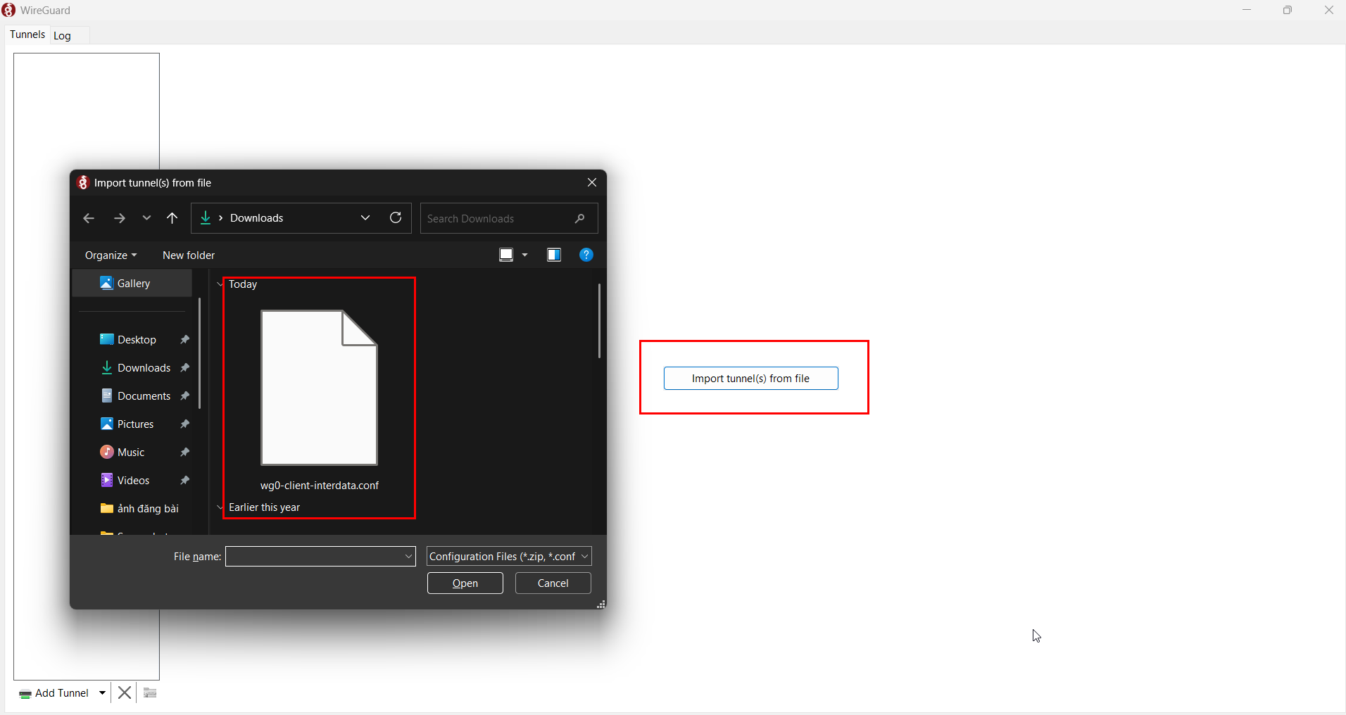The image size is (1346, 715).
Task: Maximize the WireGuard window
Action: pyautogui.click(x=1288, y=10)
